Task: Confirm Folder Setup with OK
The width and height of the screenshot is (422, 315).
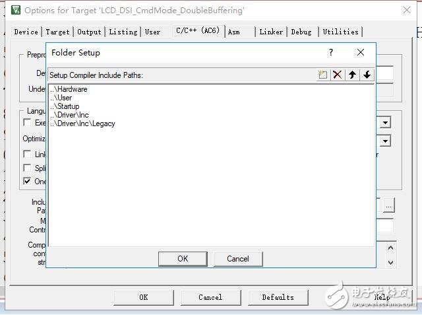Action: 183,259
